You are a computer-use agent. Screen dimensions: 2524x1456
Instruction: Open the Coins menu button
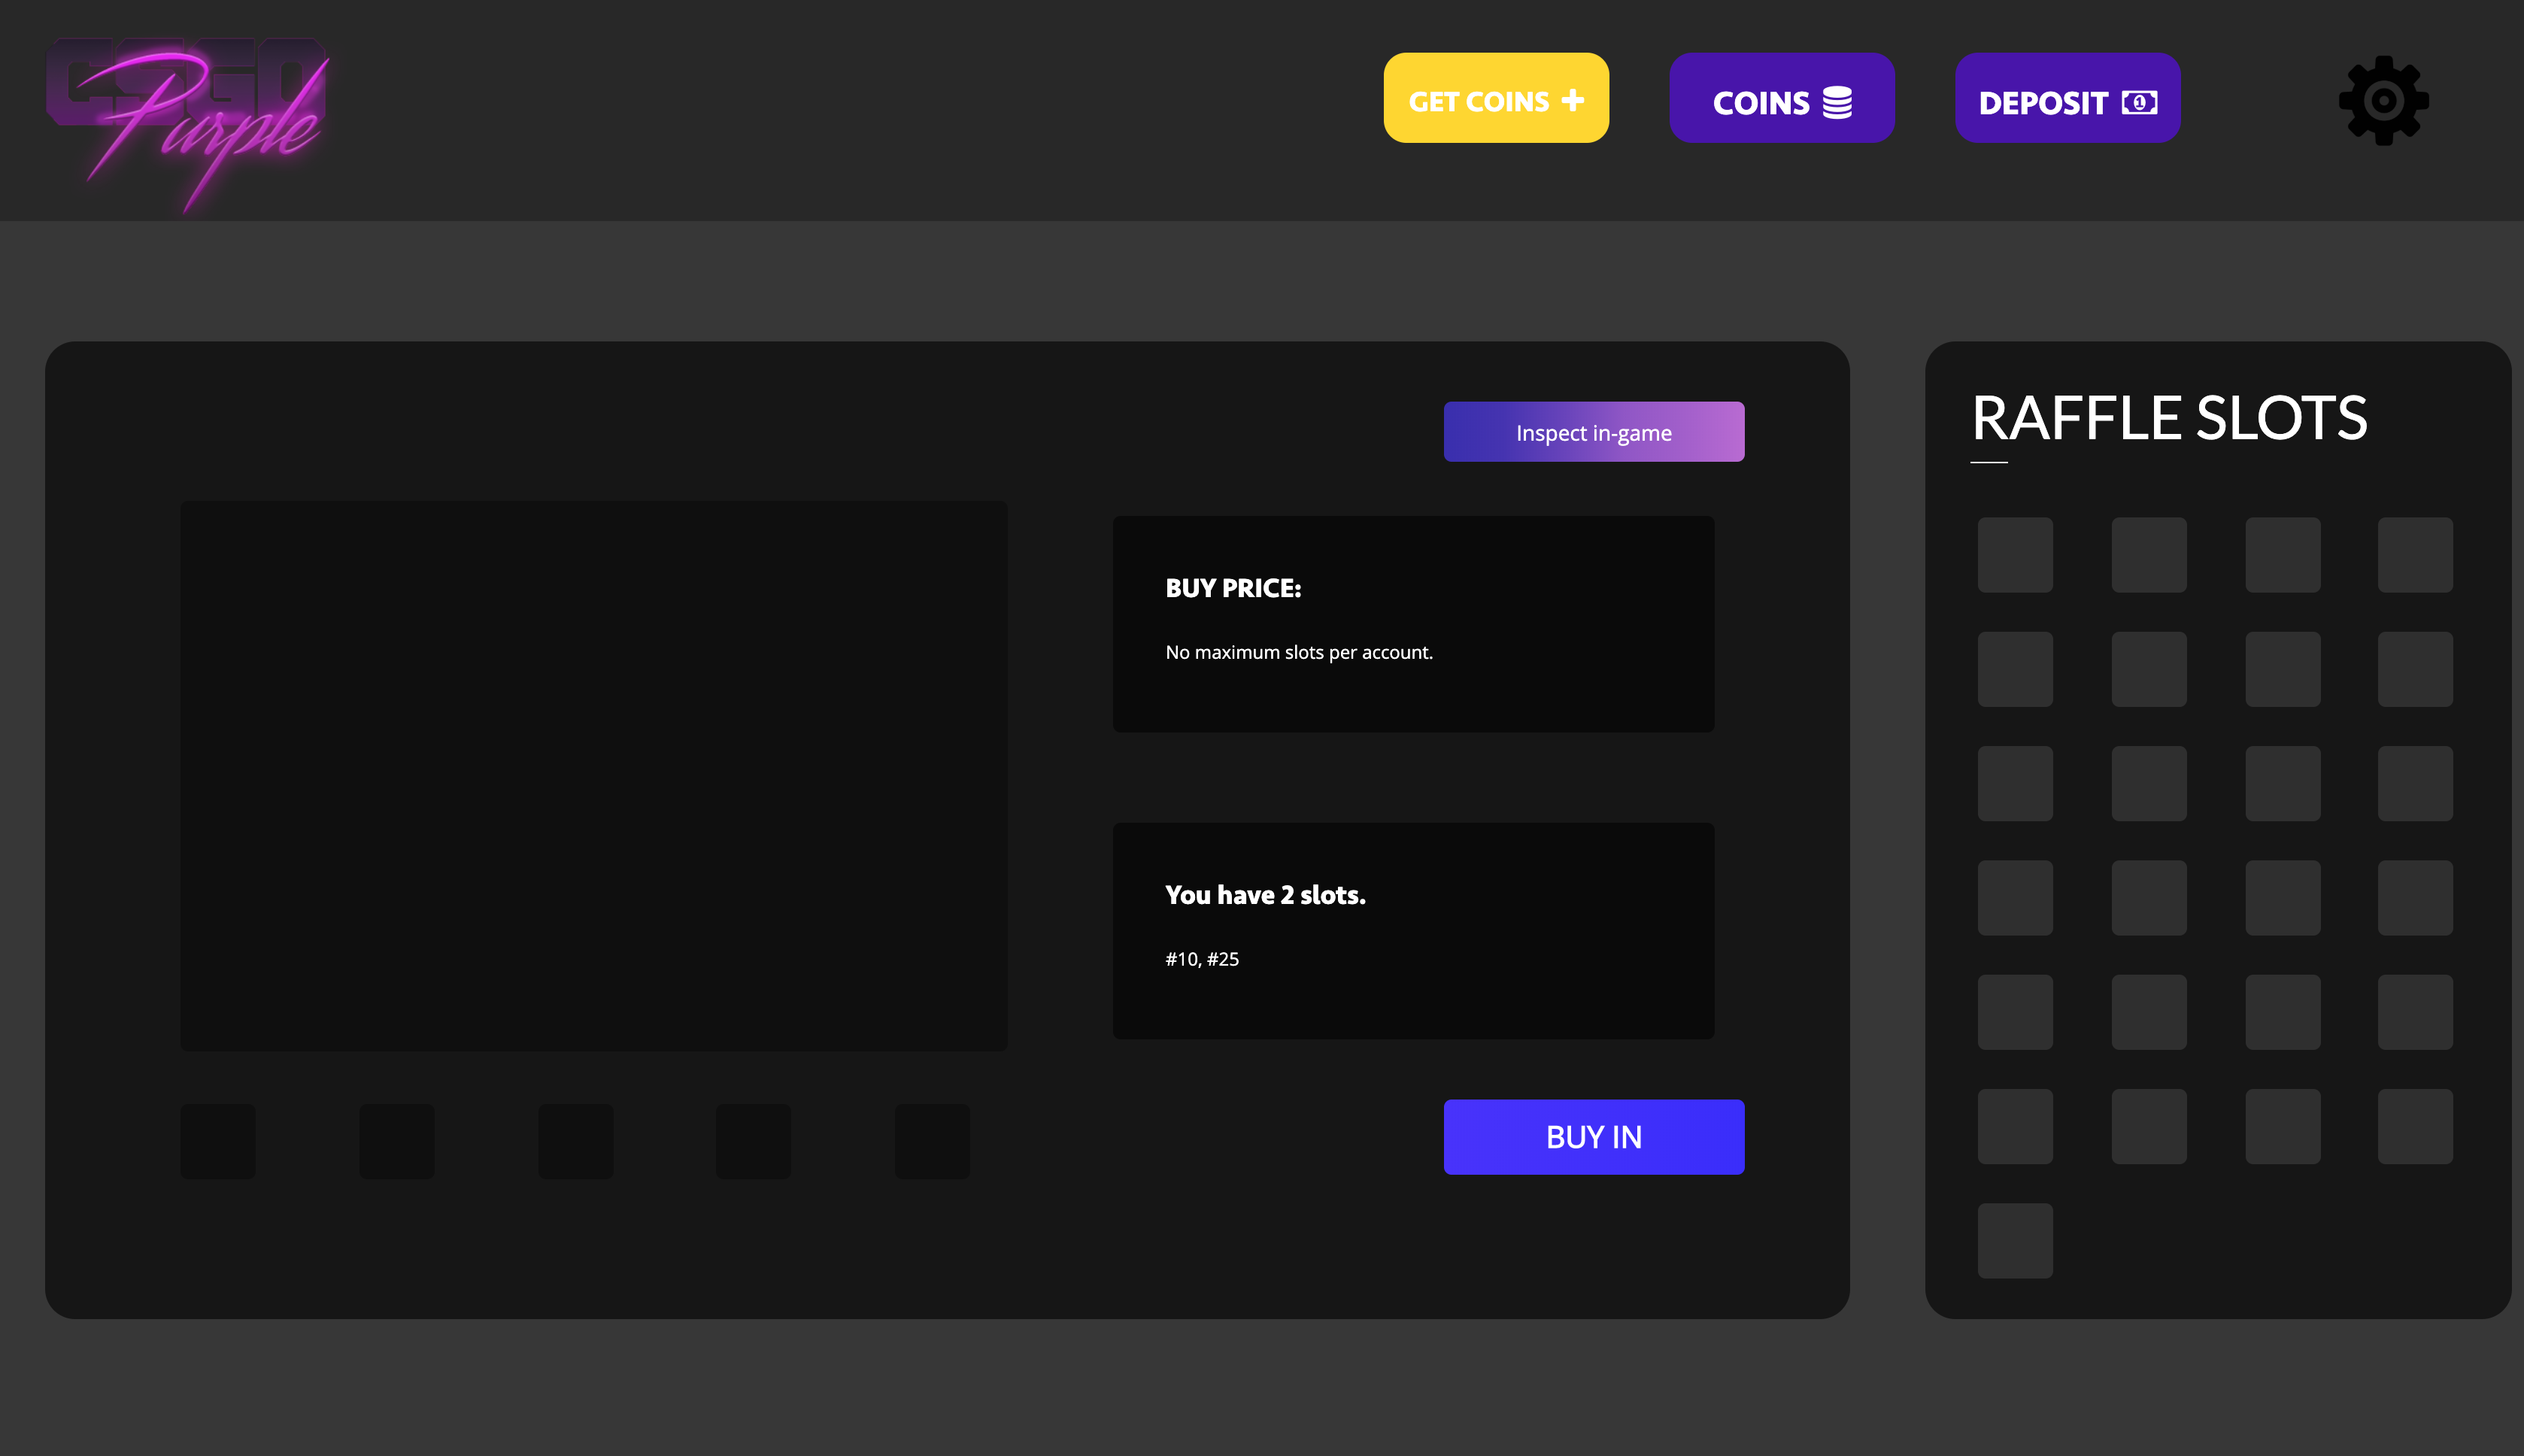[1781, 98]
